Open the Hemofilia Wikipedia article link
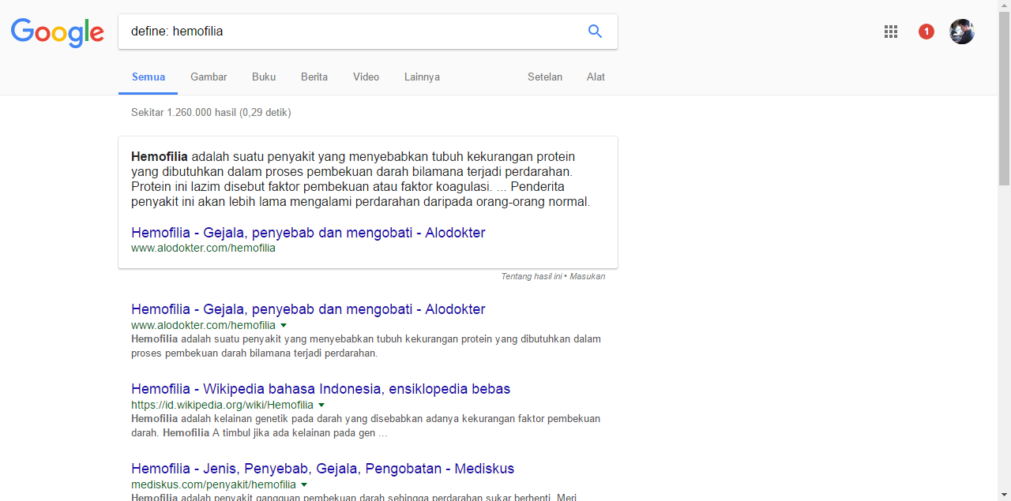Viewport: 1011px width, 501px height. pos(321,389)
